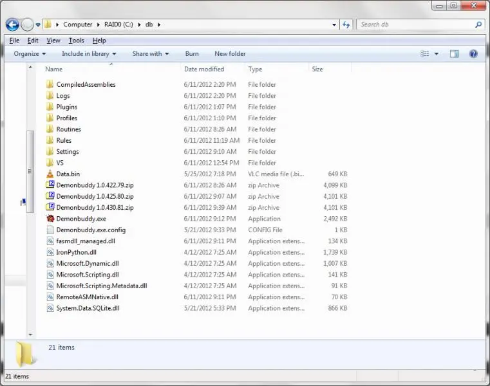Image resolution: width=490 pixels, height=386 pixels.
Task: Open the Tools menu
Action: tap(76, 41)
